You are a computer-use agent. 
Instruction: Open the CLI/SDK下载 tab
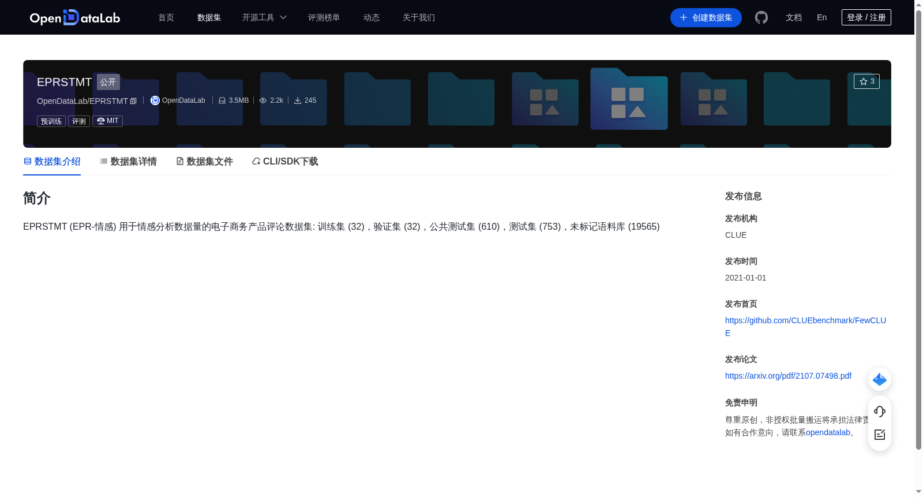pyautogui.click(x=285, y=162)
